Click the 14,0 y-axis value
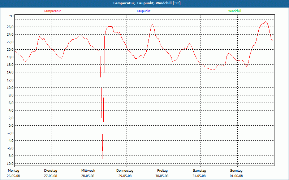The image size is (289, 180). (10, 72)
